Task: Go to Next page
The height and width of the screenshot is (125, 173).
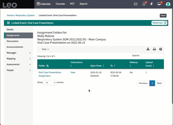Action: click(159, 83)
